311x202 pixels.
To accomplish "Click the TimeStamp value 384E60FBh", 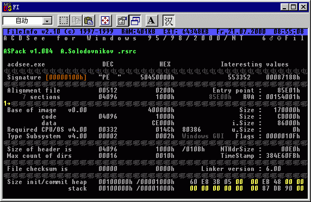I will tap(283, 156).
